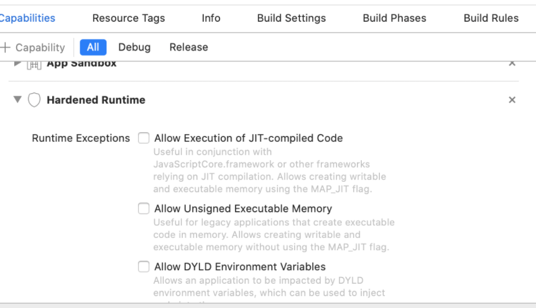Screen dimensions: 536x308
Task: Enable Allow Execution of JIT-compiled Code
Action: pos(144,138)
